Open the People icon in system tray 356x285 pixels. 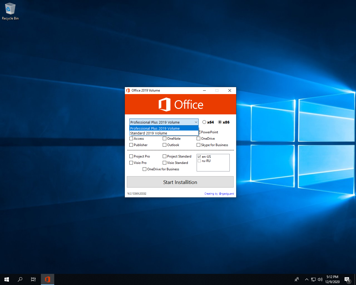click(x=297, y=279)
